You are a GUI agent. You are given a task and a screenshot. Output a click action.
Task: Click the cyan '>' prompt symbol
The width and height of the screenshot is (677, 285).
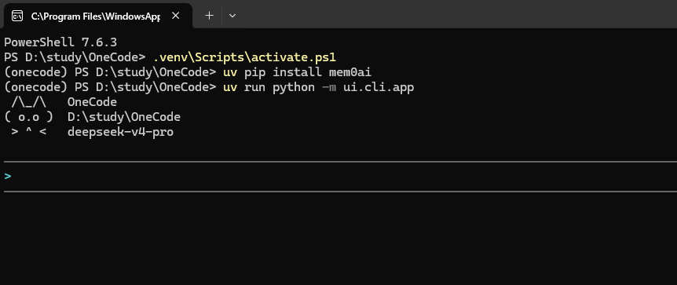pyautogui.click(x=7, y=176)
